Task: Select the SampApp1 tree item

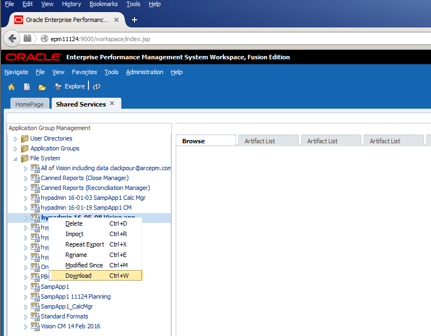Action: [55, 287]
